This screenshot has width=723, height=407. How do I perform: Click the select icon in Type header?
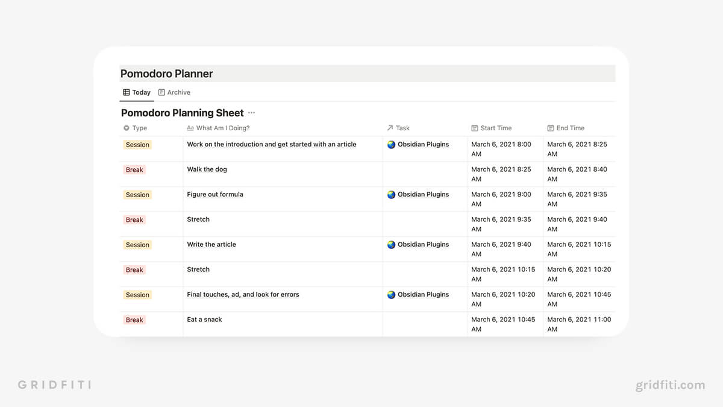(x=127, y=128)
